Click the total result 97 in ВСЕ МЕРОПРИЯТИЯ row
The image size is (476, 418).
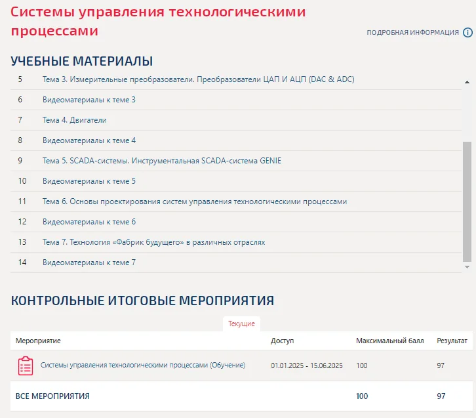pyautogui.click(x=441, y=396)
